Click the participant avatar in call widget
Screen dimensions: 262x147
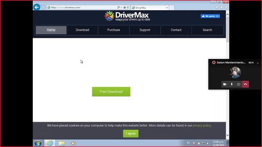235,73
